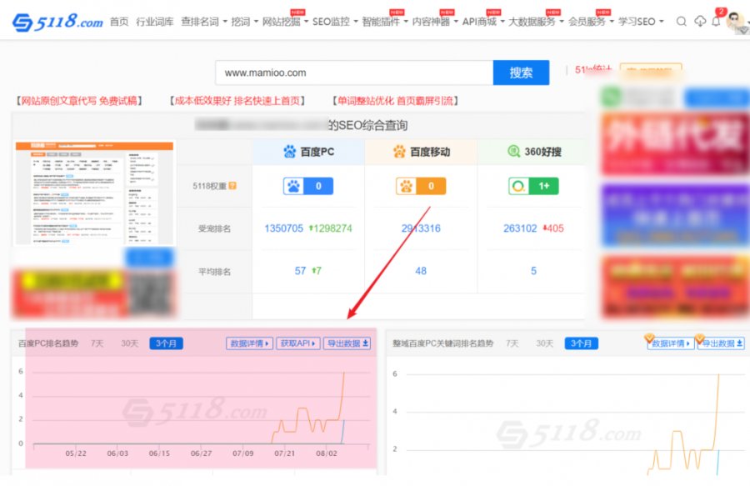The width and height of the screenshot is (750, 486).
Task: Click the 5118权重 help icon
Action: 232,186
